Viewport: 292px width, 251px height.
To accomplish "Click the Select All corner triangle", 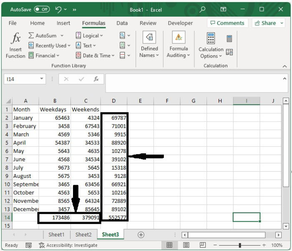I will point(8,101).
